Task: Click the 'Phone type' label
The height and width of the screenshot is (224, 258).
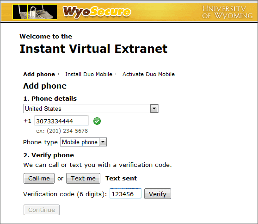Action: click(x=40, y=142)
